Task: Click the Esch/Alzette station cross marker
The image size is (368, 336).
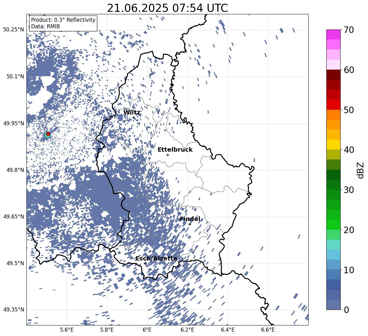Action: [145, 264]
